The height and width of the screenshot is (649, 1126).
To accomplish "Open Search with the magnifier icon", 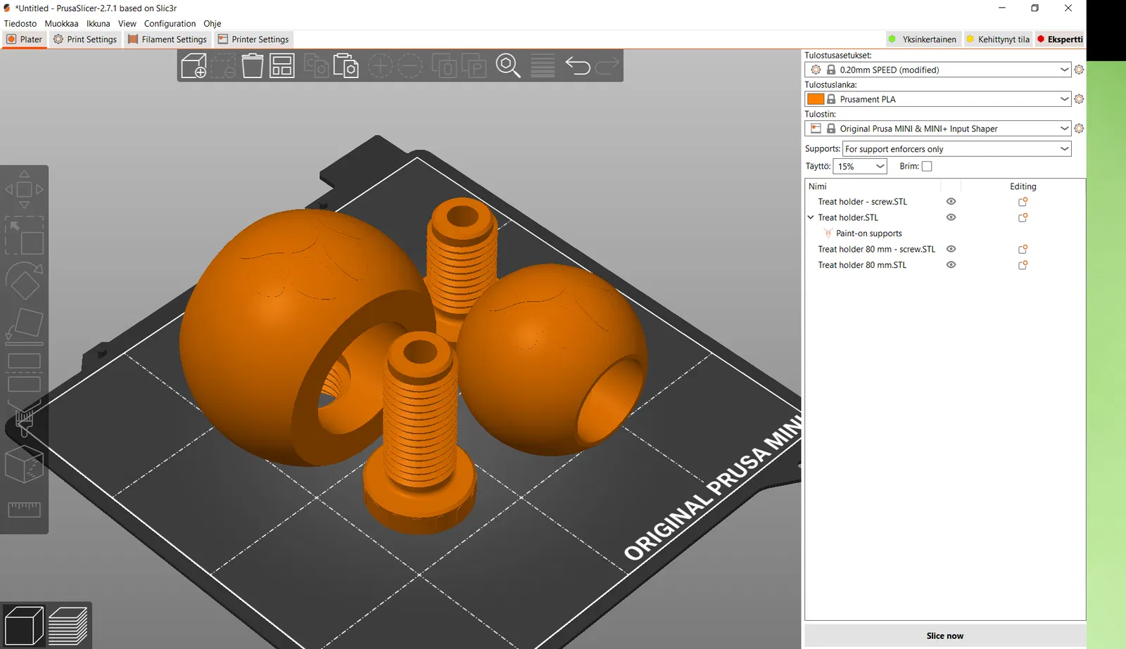I will [x=508, y=66].
